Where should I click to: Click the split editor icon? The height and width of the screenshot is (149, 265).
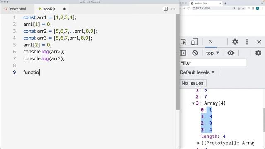point(166,9)
